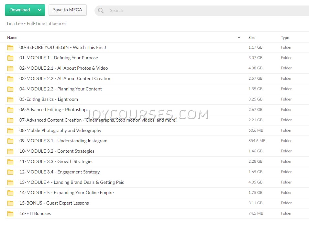Sort files by the Size column header
The width and height of the screenshot is (309, 225).
(x=252, y=38)
